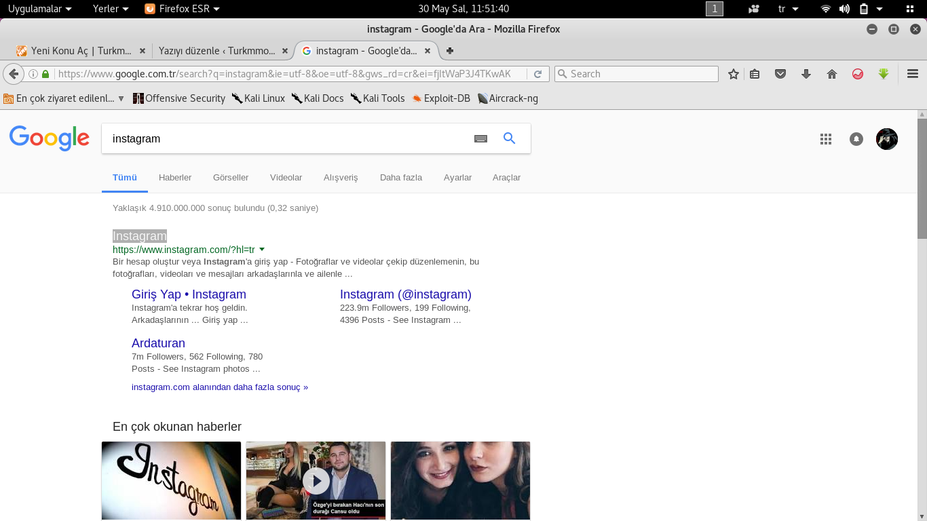Open the Google apps grid icon

826,139
